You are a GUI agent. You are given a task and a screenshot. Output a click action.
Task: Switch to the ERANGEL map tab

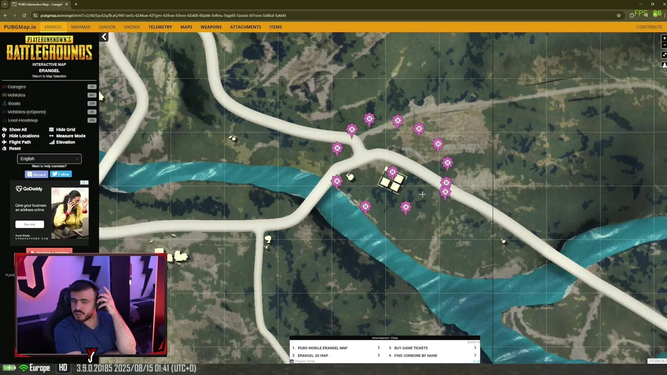tap(53, 27)
